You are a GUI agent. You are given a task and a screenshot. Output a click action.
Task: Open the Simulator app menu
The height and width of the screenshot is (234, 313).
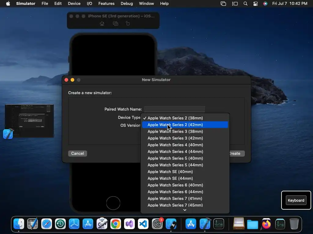tap(26, 4)
